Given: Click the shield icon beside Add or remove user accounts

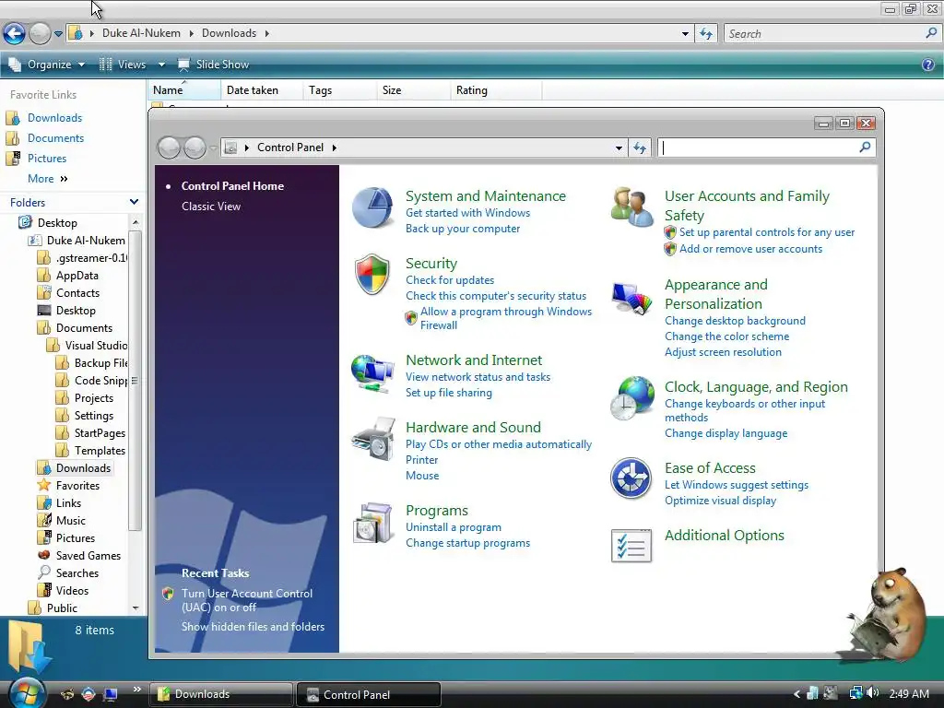Looking at the screenshot, I should [670, 249].
